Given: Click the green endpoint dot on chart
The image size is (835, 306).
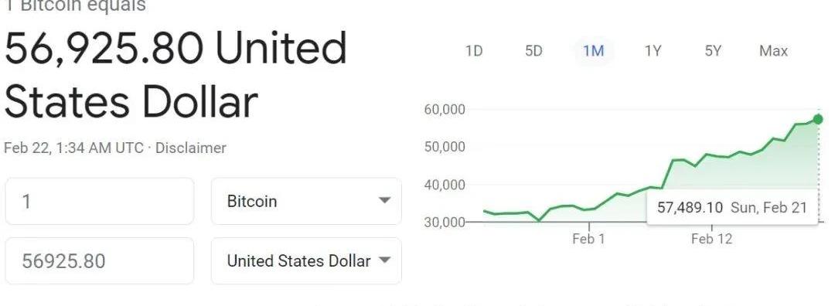Looking at the screenshot, I should point(818,119).
